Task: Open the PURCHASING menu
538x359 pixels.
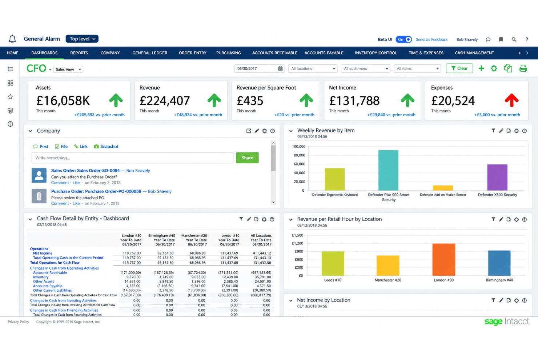Action: click(229, 53)
